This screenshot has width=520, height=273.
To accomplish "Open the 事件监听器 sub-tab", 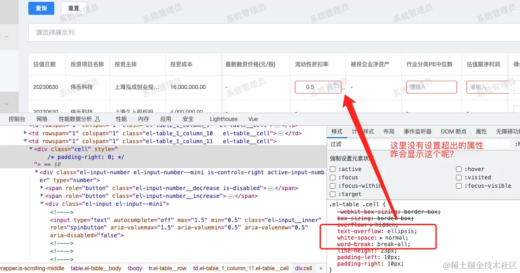I will (417, 132).
